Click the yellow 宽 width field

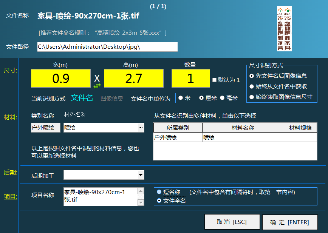[61, 78]
